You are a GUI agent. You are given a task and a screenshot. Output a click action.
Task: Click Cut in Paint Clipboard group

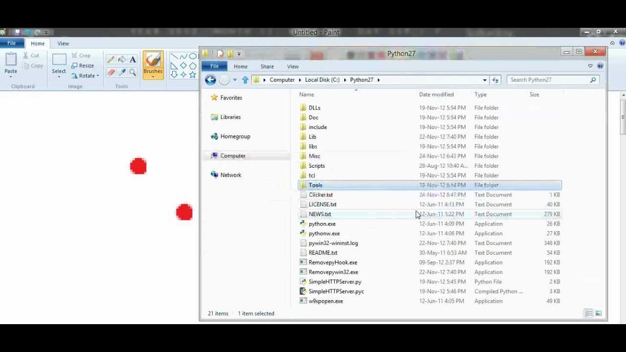(x=31, y=56)
